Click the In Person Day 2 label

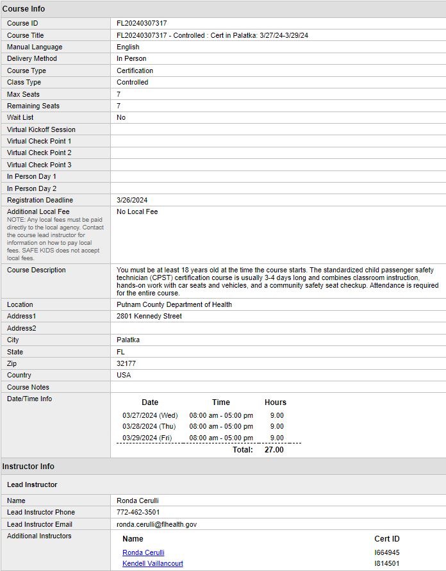coord(31,188)
